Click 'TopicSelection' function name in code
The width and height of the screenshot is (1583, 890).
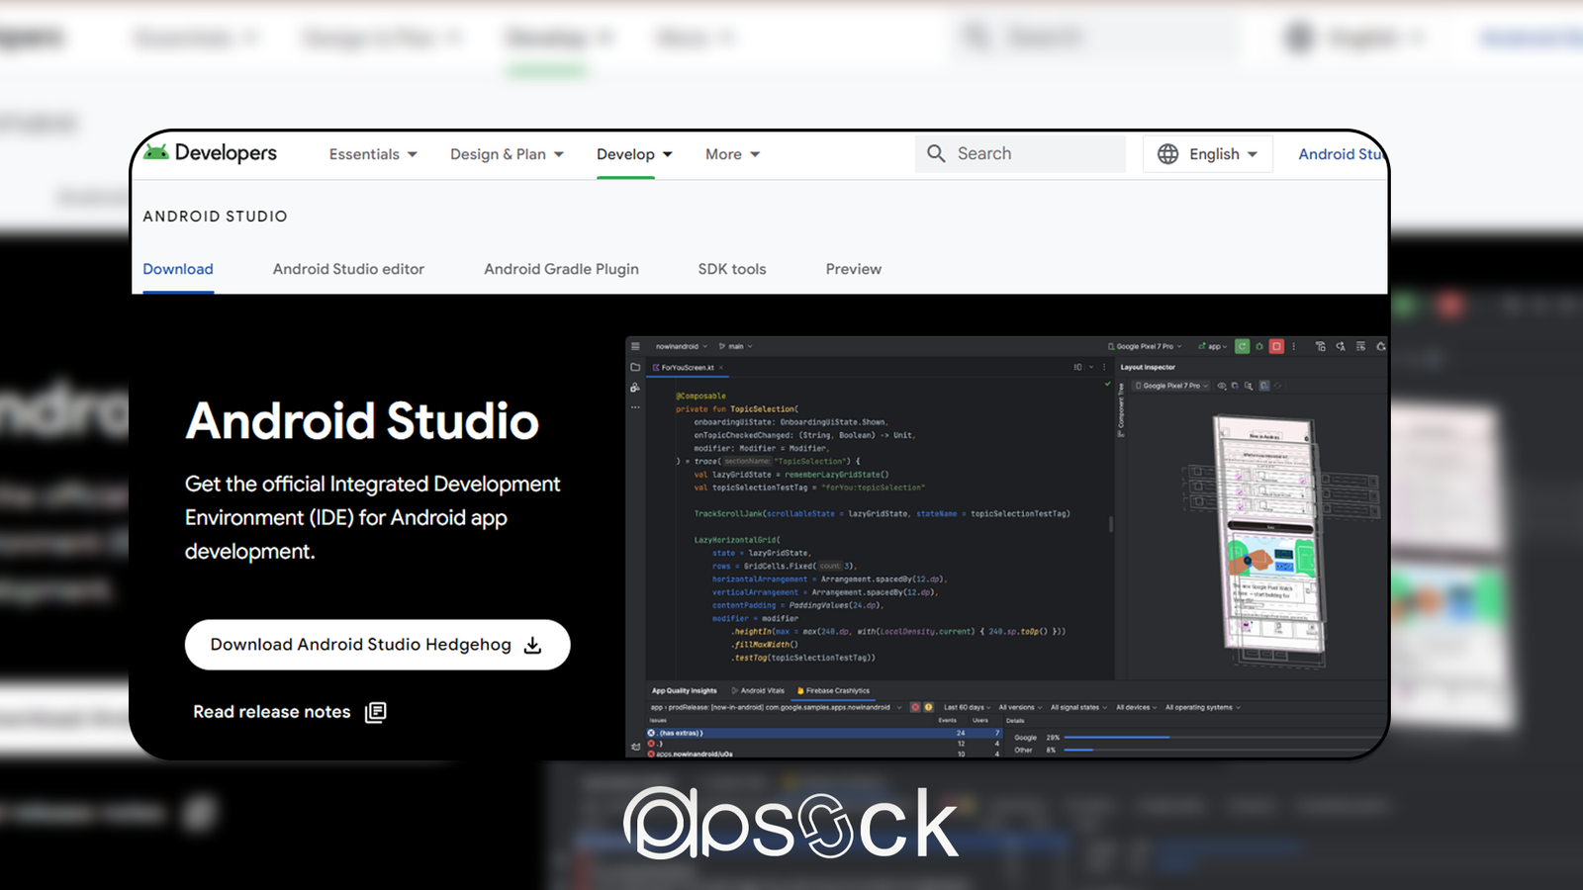tap(762, 408)
